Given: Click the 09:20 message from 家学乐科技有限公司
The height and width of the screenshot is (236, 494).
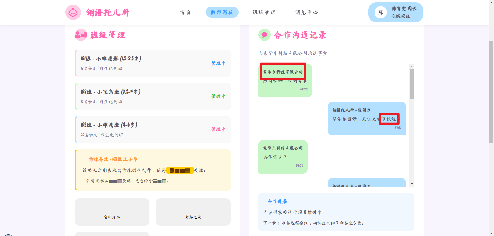Looking at the screenshot, I should pos(285,80).
